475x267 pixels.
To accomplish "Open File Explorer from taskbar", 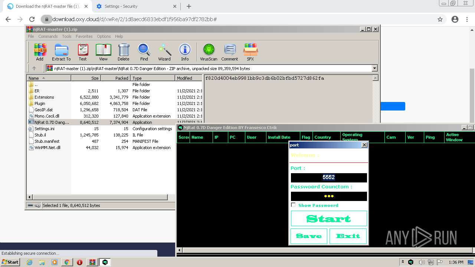I will [42, 262].
